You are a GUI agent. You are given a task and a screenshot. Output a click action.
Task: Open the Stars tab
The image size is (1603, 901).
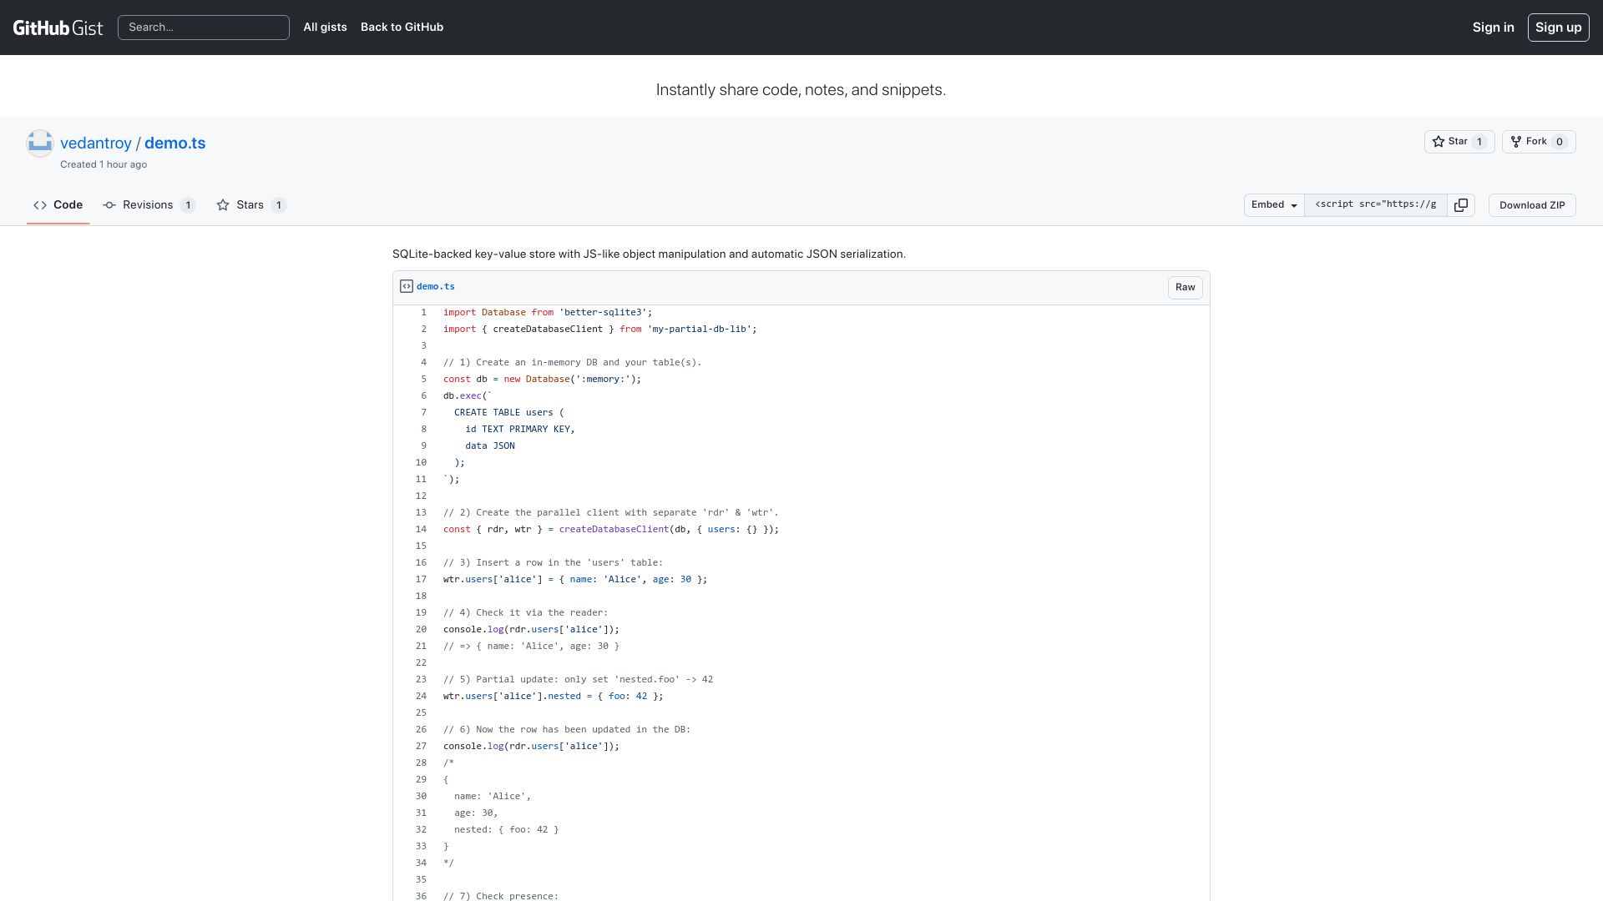(251, 205)
